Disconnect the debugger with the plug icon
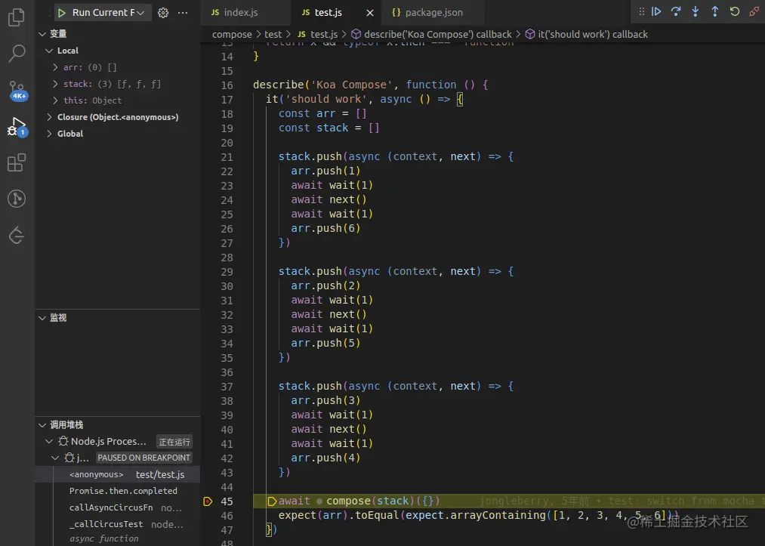The width and height of the screenshot is (765, 546). click(754, 12)
